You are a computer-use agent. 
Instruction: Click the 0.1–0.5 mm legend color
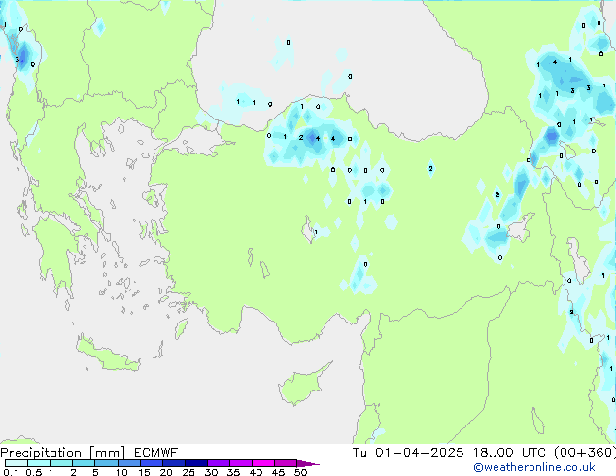click(x=17, y=463)
